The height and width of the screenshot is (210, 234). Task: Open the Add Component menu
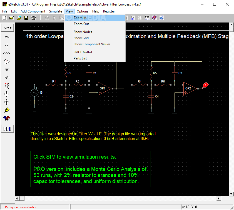[x=33, y=11]
